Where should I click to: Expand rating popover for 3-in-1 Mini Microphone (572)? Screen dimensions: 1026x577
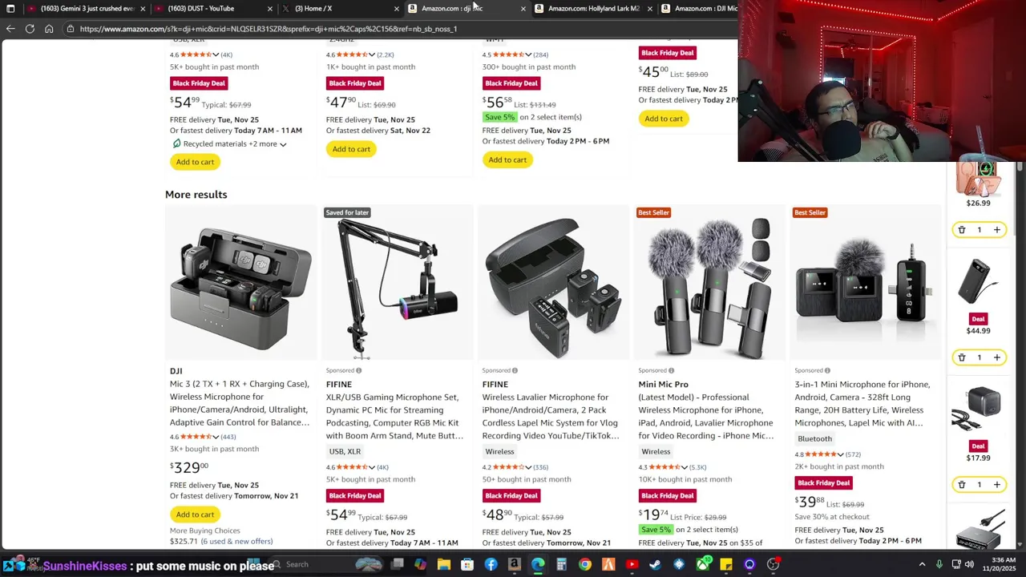tap(840, 454)
